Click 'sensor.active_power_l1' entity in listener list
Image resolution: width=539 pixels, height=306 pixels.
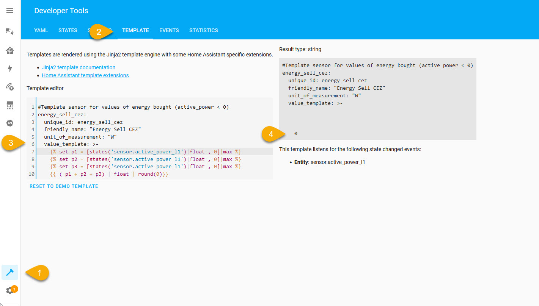click(x=338, y=162)
